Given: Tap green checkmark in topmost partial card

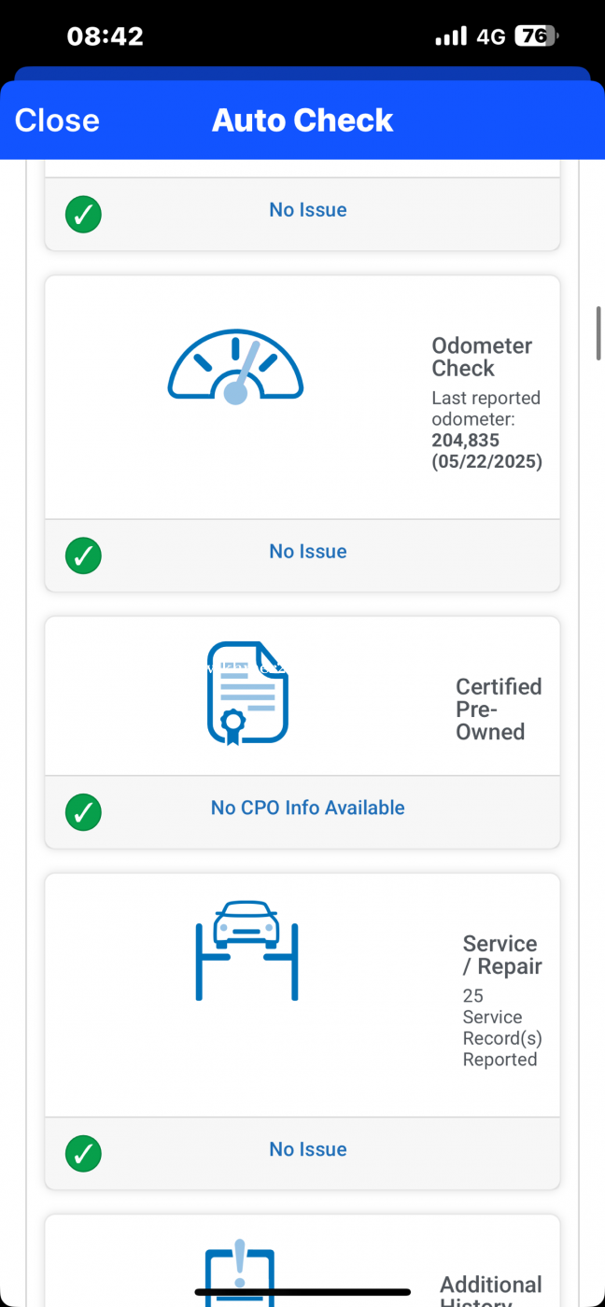Looking at the screenshot, I should click(83, 214).
